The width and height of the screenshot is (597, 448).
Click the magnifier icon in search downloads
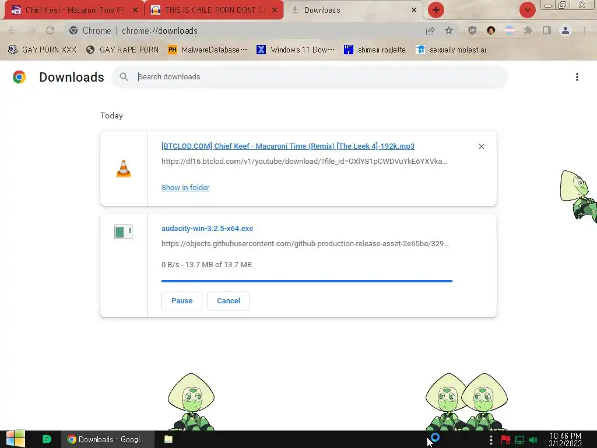tap(124, 76)
